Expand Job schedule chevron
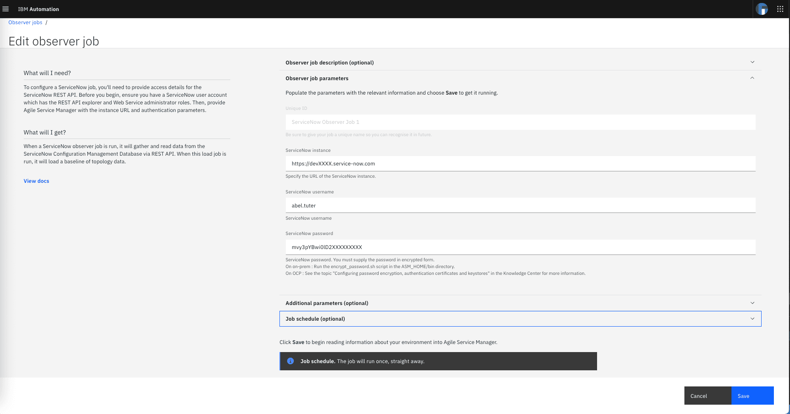Image resolution: width=790 pixels, height=414 pixels. [752, 319]
